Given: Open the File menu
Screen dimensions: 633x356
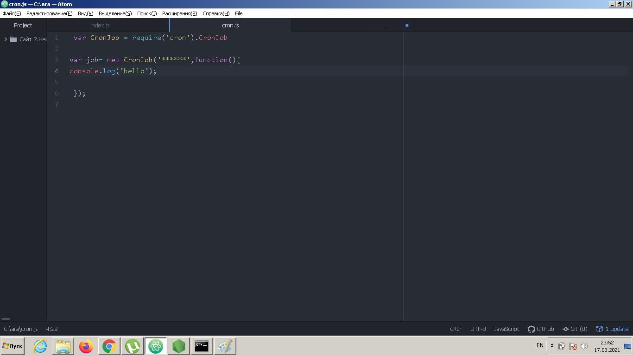Looking at the screenshot, I should pyautogui.click(x=239, y=13).
